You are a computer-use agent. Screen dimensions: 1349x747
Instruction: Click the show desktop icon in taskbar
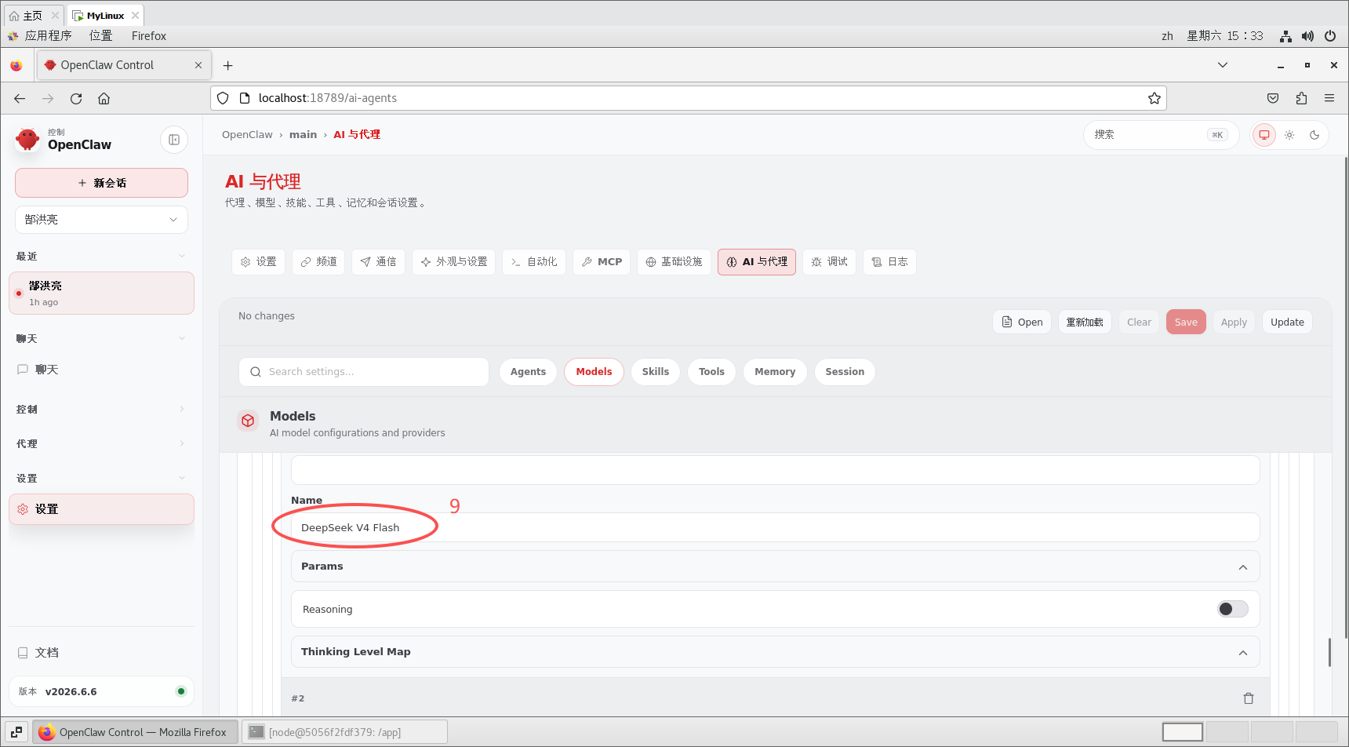point(16,732)
